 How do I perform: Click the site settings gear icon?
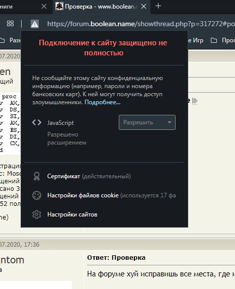(x=37, y=214)
